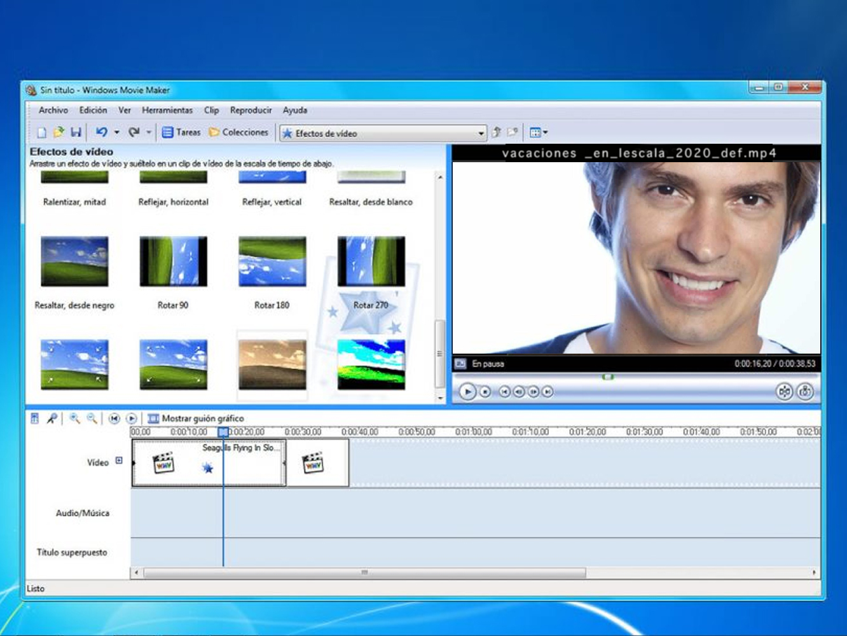Viewport: 847px width, 636px height.
Task: Open the Reproducir menu
Action: tap(251, 110)
